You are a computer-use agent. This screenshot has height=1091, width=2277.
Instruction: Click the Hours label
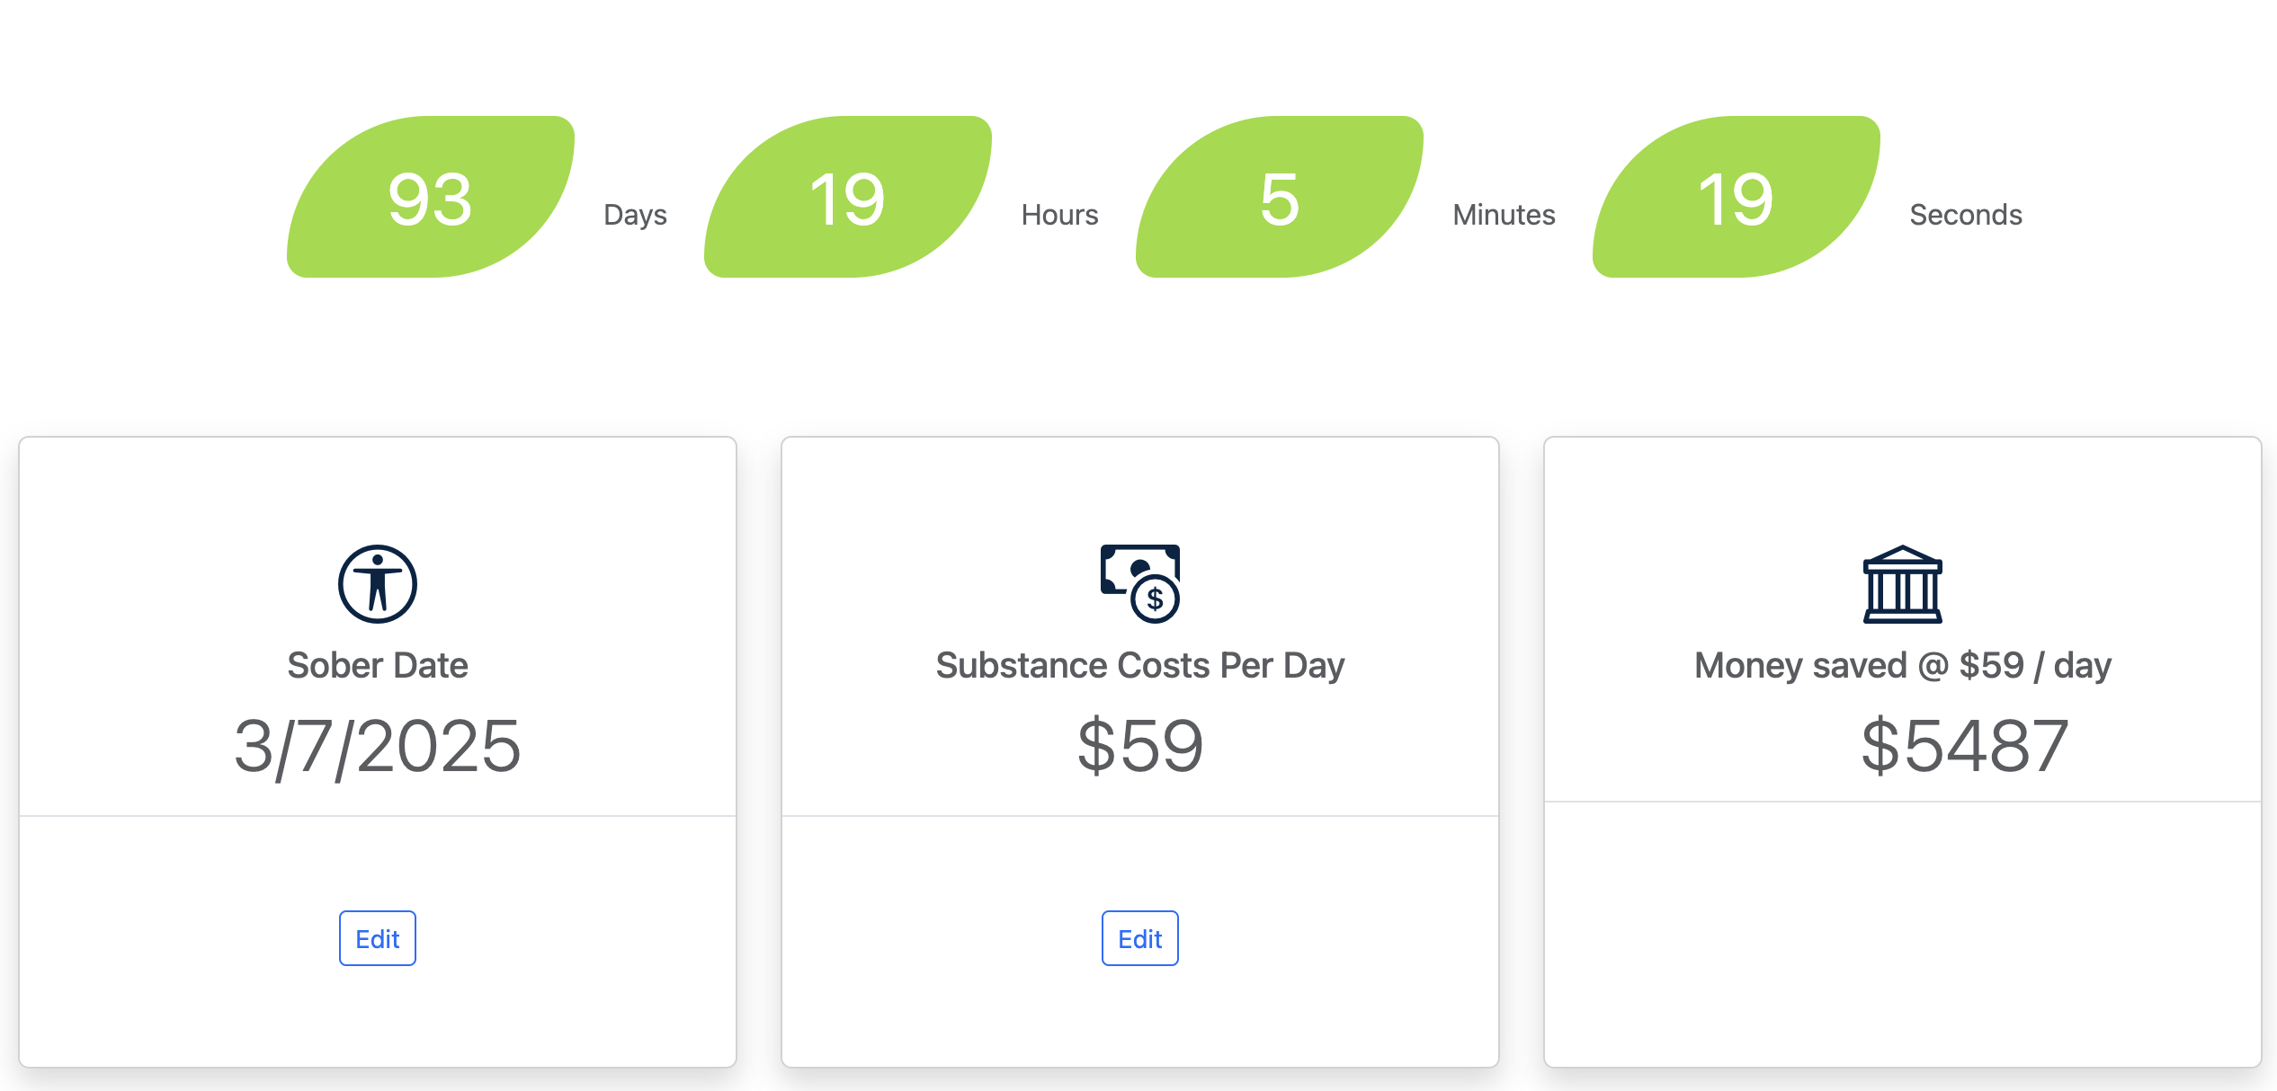pos(1059,215)
